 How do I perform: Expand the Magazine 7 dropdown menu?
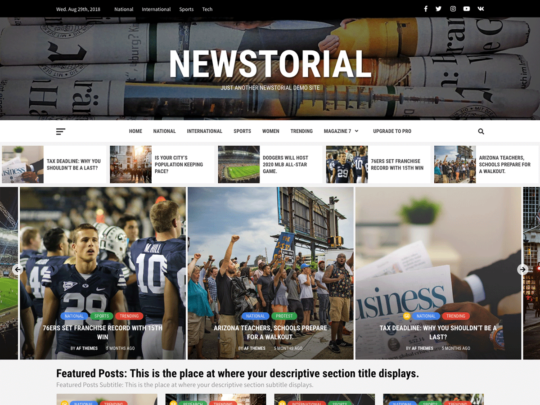(x=341, y=131)
